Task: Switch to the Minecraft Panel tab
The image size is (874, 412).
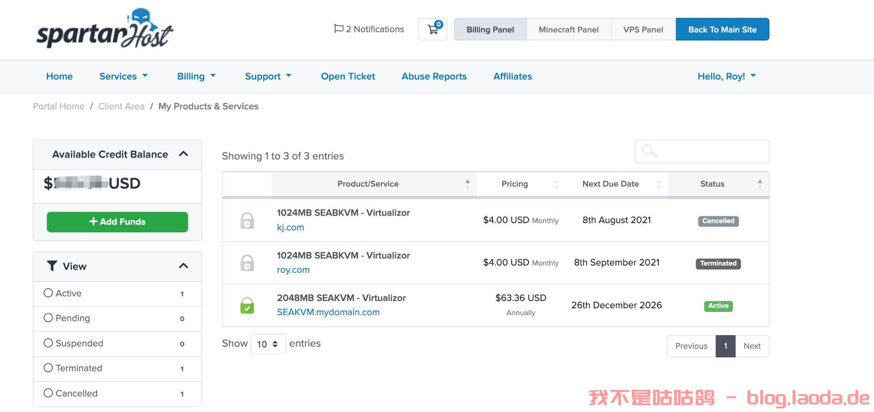Action: pos(569,30)
